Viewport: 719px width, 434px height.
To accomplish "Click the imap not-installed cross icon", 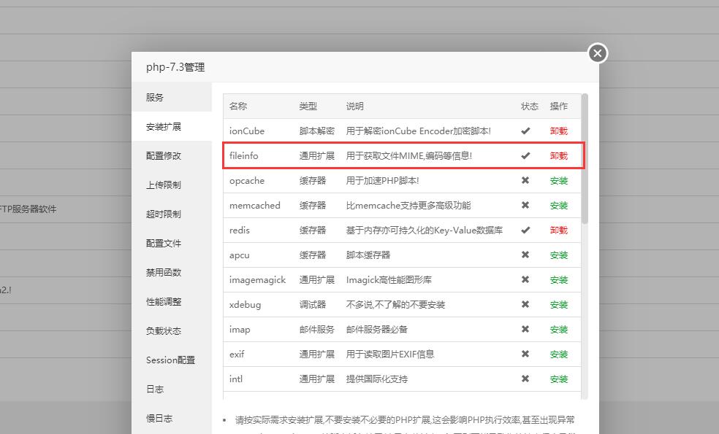I will (525, 329).
